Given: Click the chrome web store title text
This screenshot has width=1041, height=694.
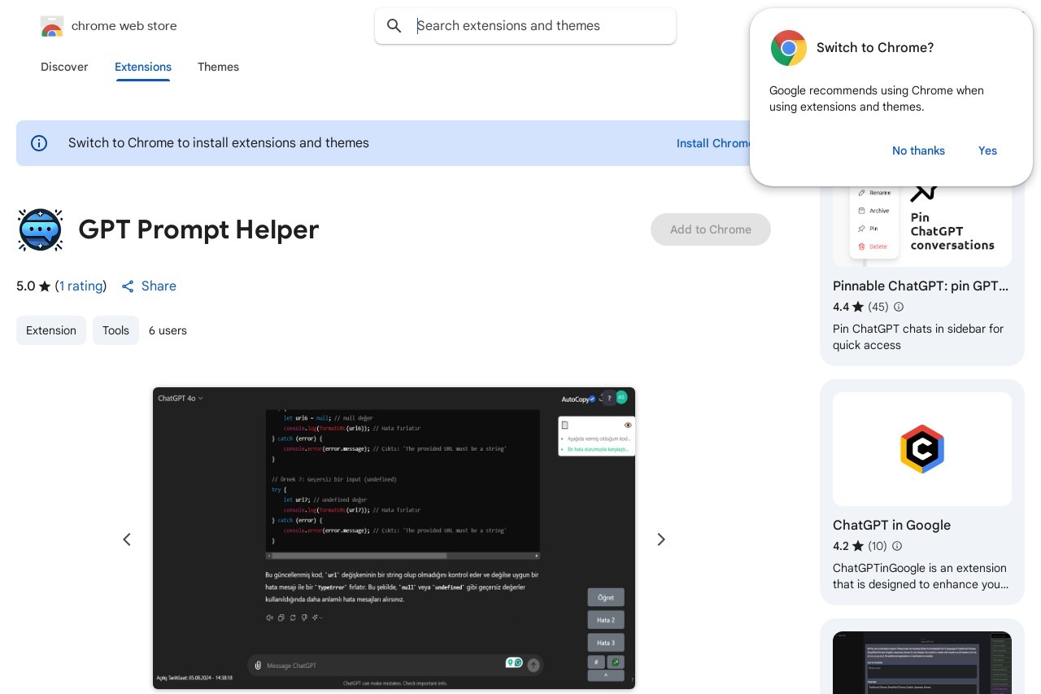Looking at the screenshot, I should pyautogui.click(x=124, y=26).
